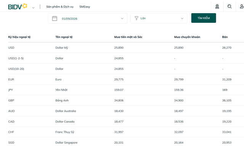Select the Dollar Mỹ name cell
Image resolution: width=244 pixels, height=146 pixels.
[62, 48]
